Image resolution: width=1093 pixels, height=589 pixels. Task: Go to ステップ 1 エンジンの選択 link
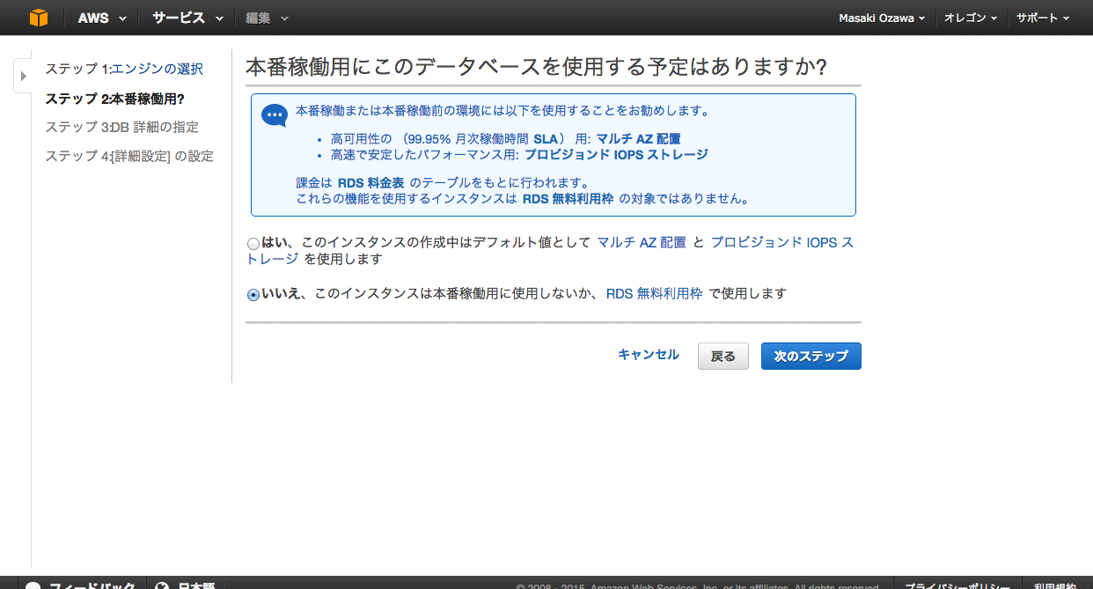click(x=157, y=69)
